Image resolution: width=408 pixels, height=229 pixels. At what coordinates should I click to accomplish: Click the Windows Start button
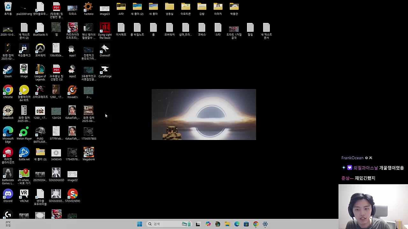[x=140, y=224]
